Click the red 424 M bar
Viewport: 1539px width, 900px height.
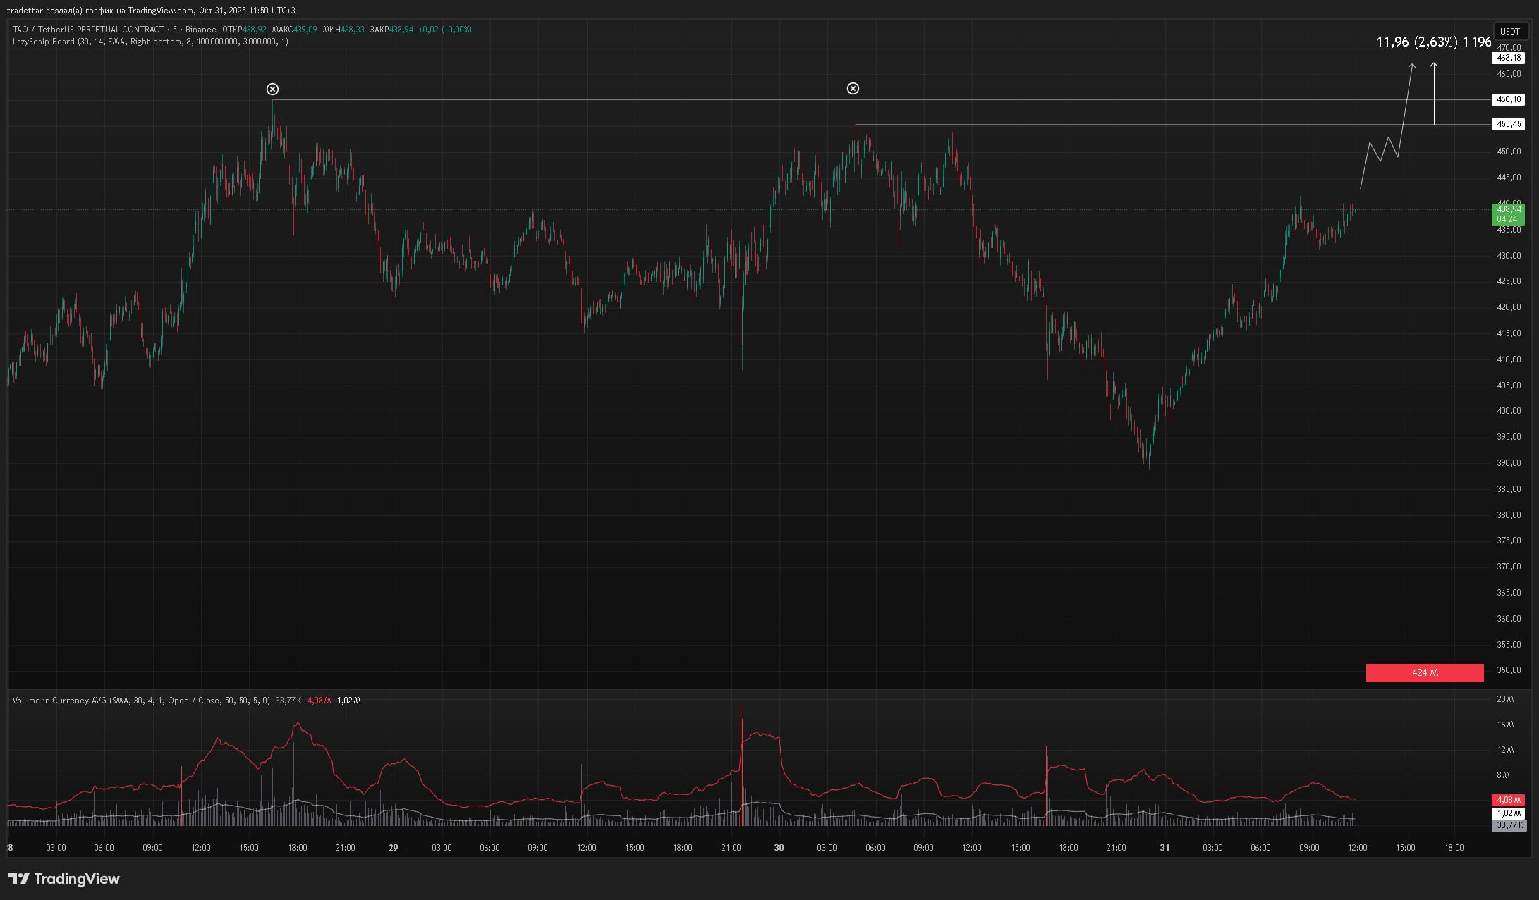click(x=1424, y=673)
